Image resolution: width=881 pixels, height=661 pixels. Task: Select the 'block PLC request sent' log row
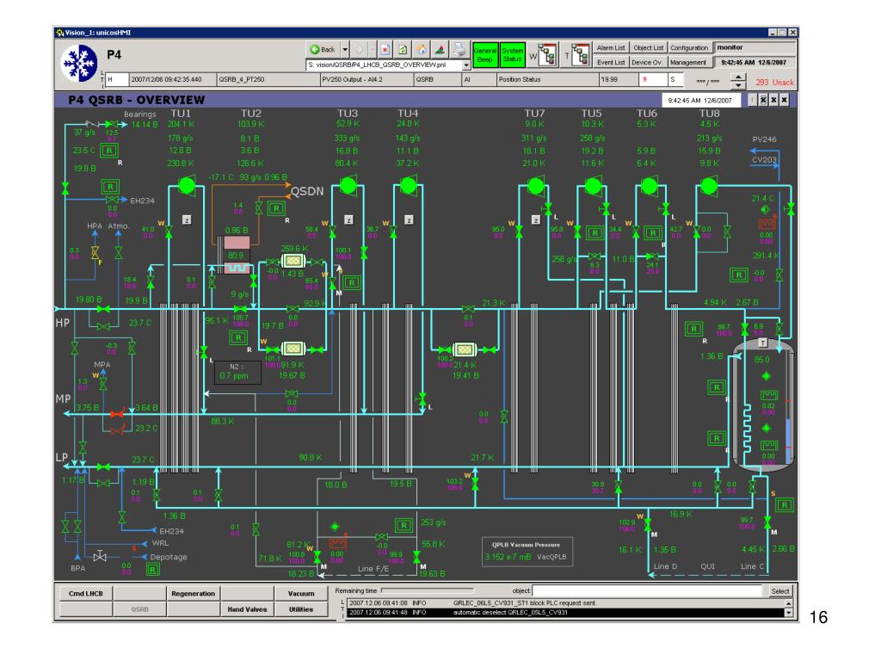[x=565, y=603]
